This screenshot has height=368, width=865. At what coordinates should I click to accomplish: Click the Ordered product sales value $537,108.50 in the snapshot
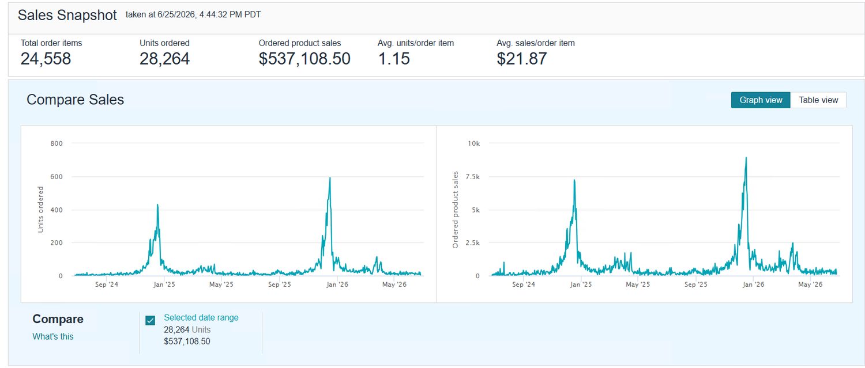(304, 59)
